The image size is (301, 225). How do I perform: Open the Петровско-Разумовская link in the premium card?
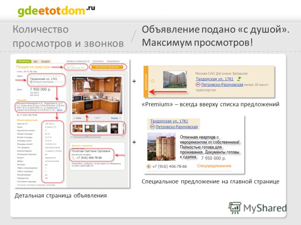(x=222, y=85)
